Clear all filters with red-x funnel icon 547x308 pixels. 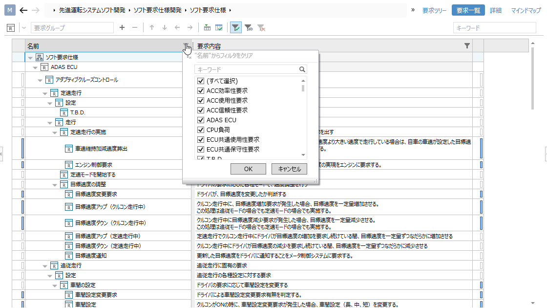[x=261, y=27]
